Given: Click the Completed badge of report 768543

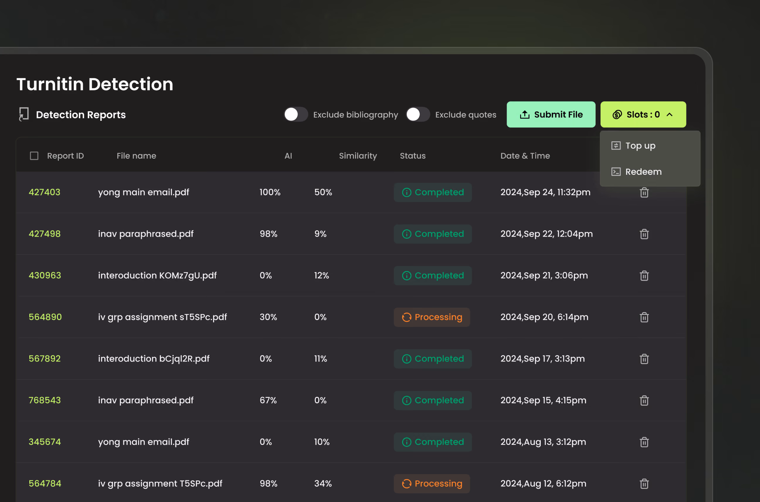Looking at the screenshot, I should (432, 401).
